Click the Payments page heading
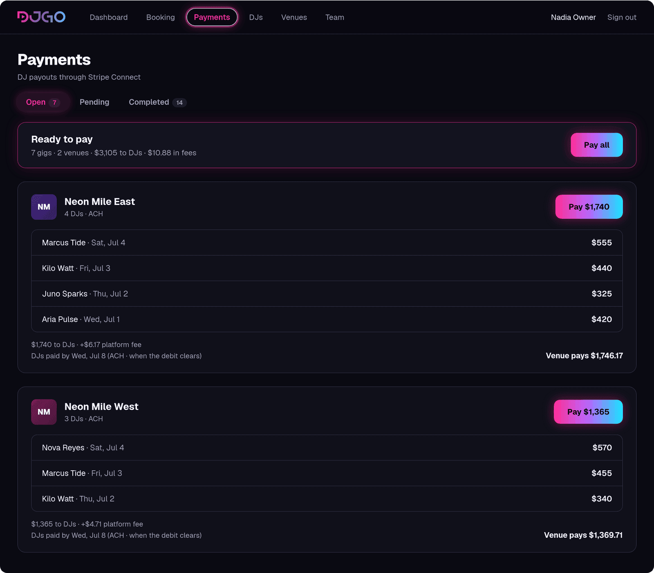This screenshot has height=573, width=654. [54, 60]
